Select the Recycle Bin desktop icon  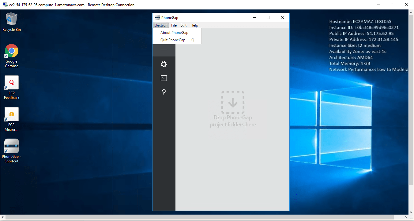coord(12,22)
